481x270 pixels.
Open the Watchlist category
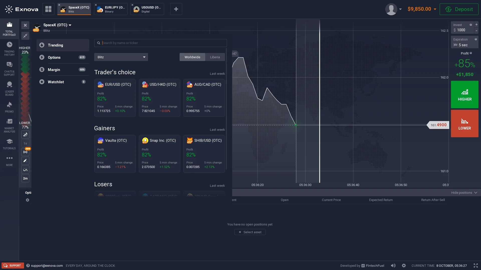[63, 82]
